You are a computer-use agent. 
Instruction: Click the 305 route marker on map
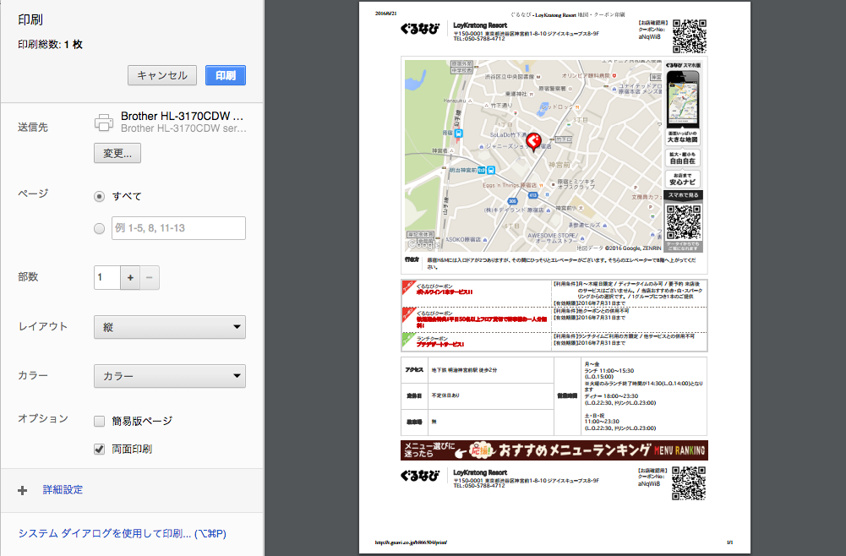pyautogui.click(x=512, y=201)
